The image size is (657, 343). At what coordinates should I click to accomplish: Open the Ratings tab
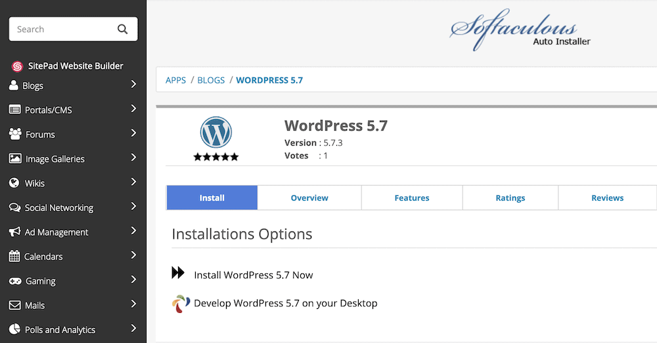tap(510, 197)
